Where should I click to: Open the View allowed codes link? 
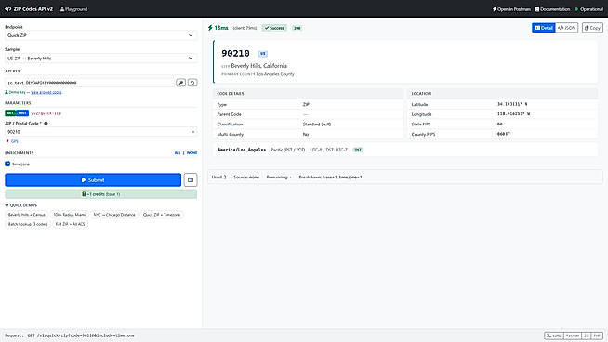pos(46,92)
